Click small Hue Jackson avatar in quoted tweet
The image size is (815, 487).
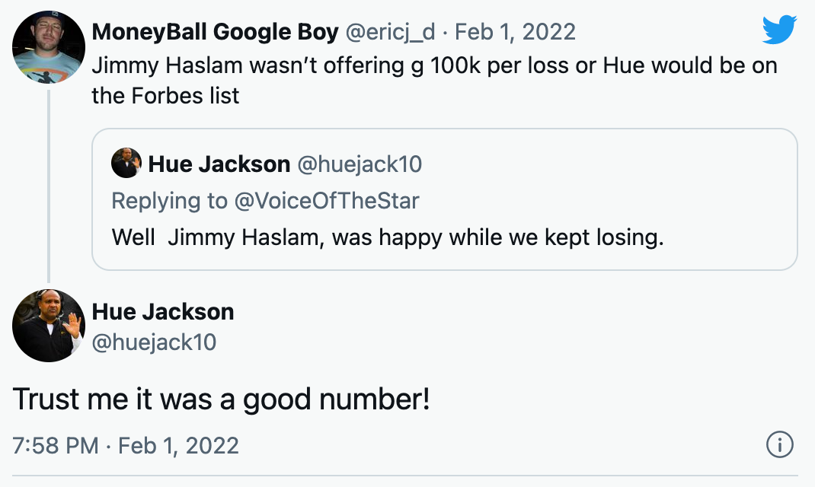(x=126, y=164)
